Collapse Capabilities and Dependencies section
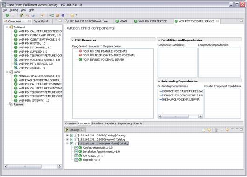Image resolution: width=247 pixels, height=177 pixels. pyautogui.click(x=159, y=40)
